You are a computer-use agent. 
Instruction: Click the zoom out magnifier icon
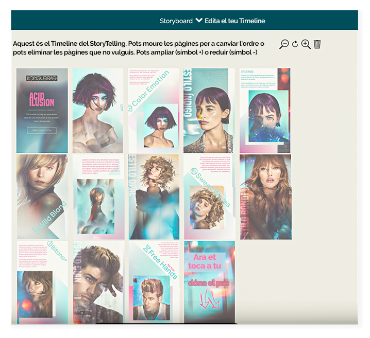[x=284, y=44]
